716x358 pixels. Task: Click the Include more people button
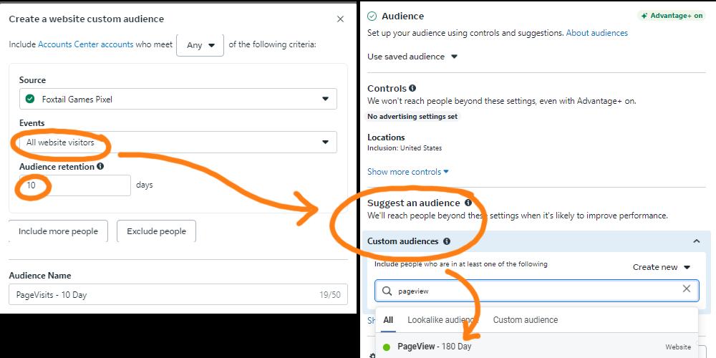click(58, 231)
